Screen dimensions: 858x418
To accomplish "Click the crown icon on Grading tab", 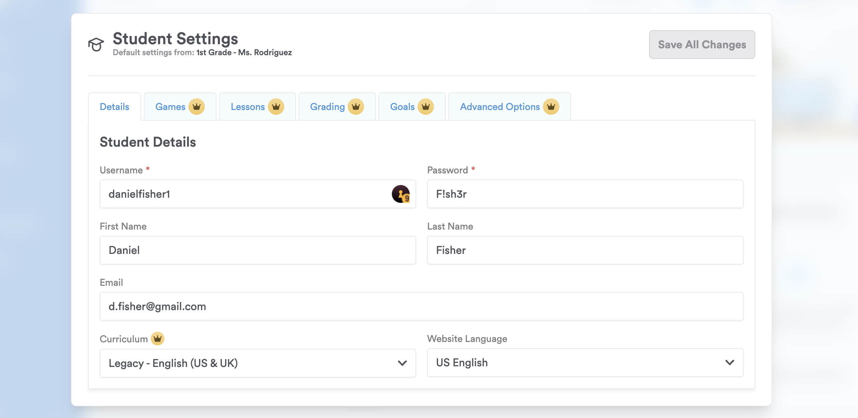I will tap(356, 107).
